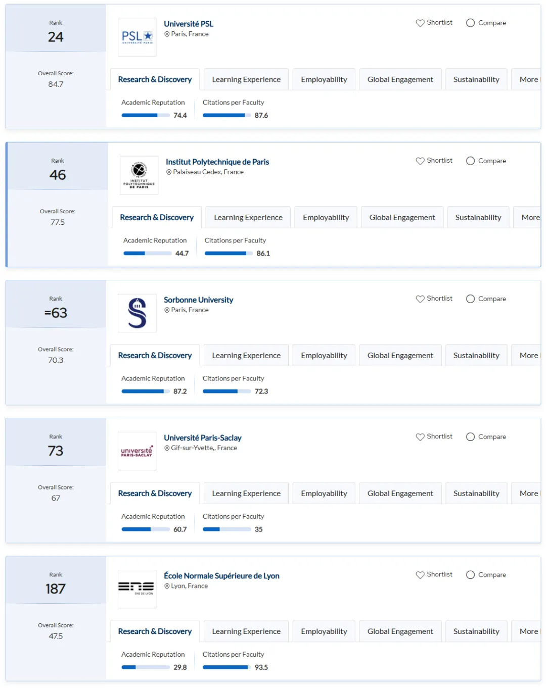This screenshot has width=546, height=688.
Task: Expand More tab for Université PSL
Action: tap(527, 79)
